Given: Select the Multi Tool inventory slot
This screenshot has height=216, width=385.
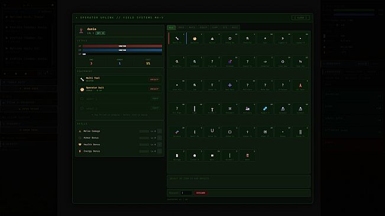Looking at the screenshot, I should point(177,38).
